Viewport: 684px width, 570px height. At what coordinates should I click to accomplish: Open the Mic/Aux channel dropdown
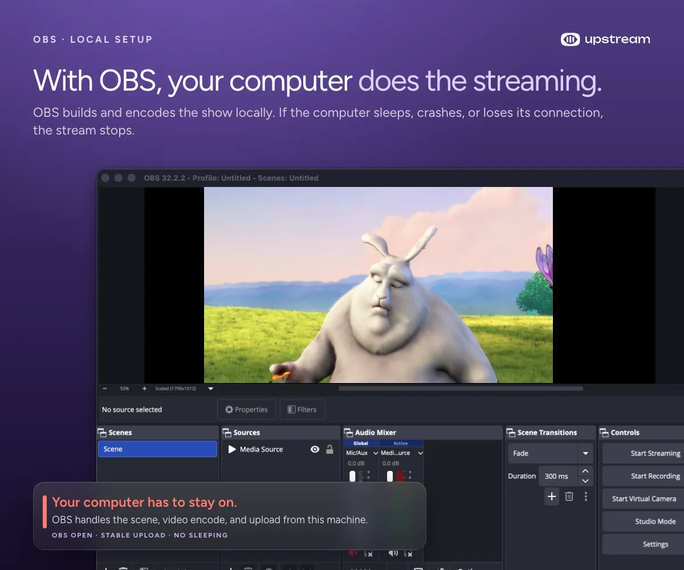coord(376,453)
